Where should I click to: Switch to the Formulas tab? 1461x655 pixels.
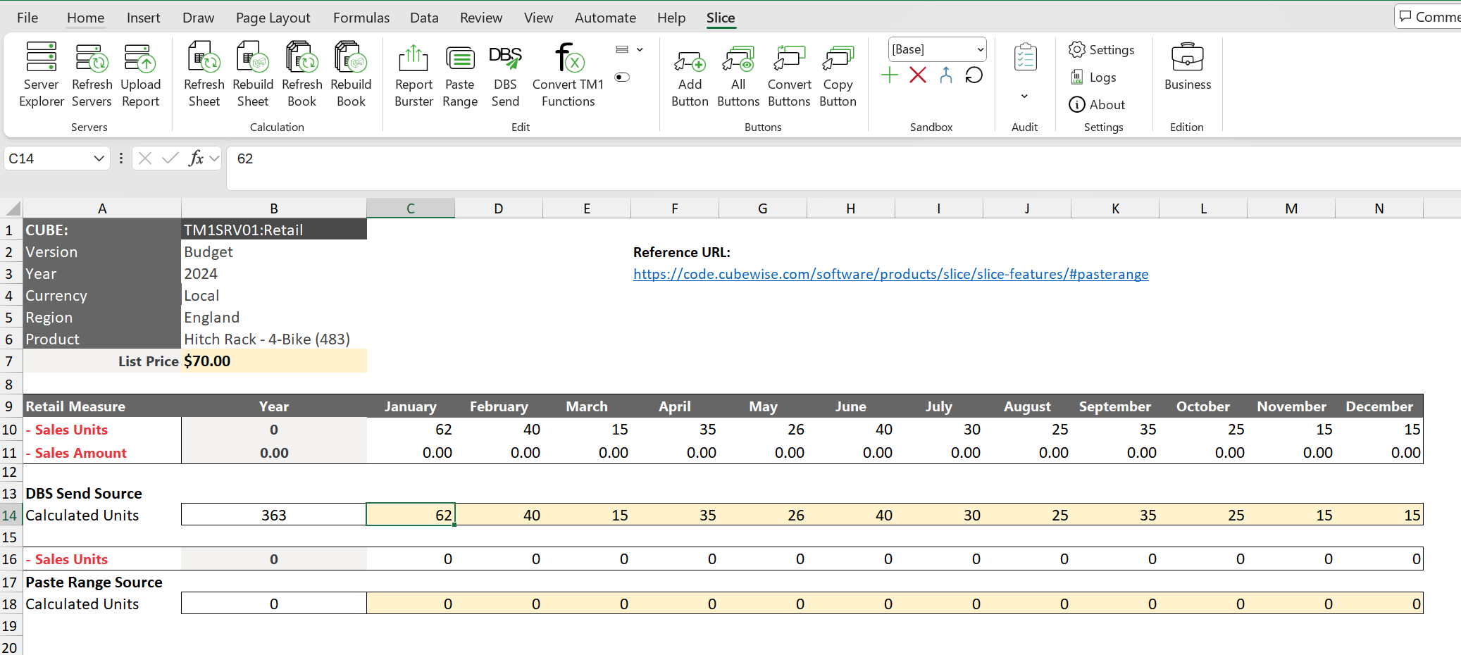pos(361,18)
